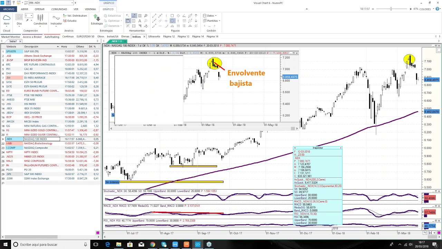This screenshot has height=249, width=442.
Task: Adjust the zoom slider handle at top right
Action: (391, 9)
